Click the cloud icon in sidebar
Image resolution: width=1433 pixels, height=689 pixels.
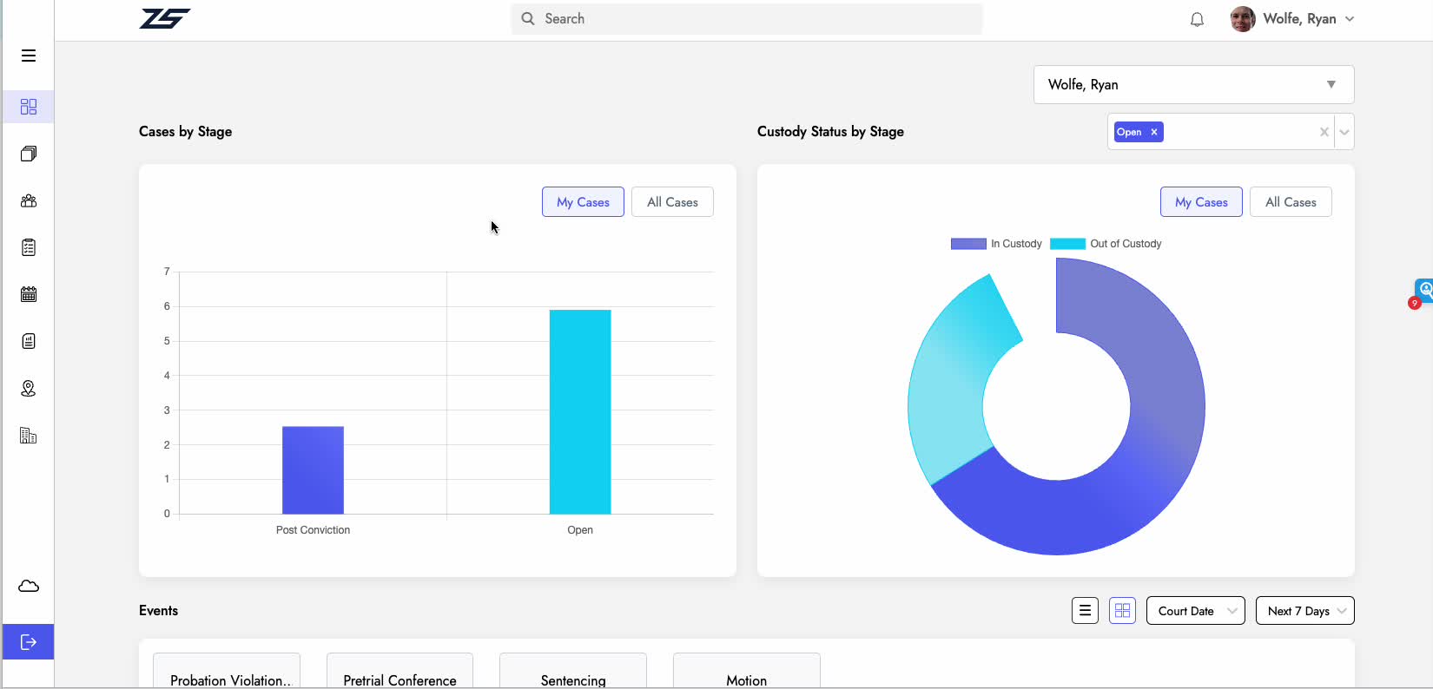(x=29, y=586)
